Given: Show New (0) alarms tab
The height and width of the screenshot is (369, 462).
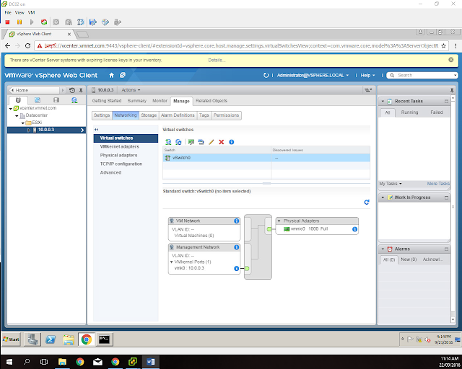Looking at the screenshot, I should coord(409,259).
